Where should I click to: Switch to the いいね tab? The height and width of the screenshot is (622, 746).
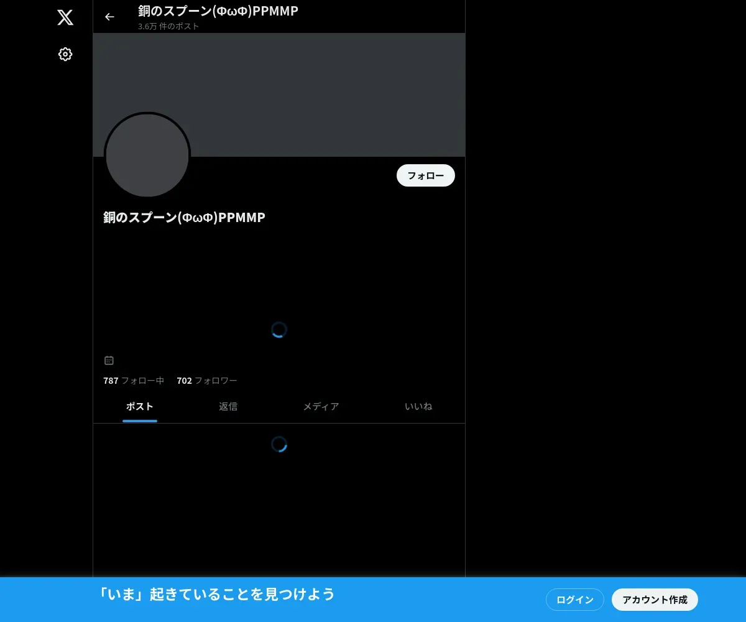coord(418,407)
